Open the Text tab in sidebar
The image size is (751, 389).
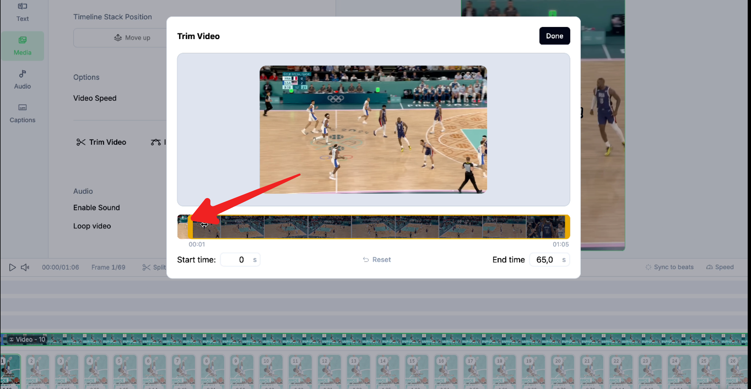(x=22, y=12)
